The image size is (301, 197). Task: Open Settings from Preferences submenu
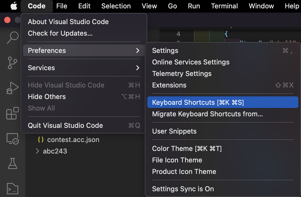pyautogui.click(x=165, y=51)
